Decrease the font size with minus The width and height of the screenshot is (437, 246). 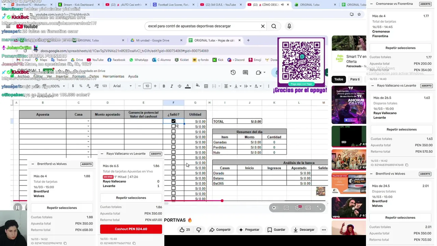(x=139, y=86)
